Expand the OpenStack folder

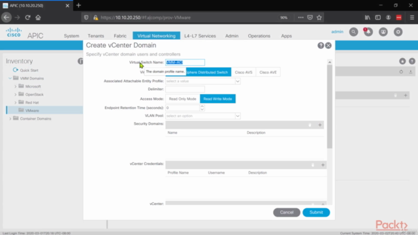tap(15, 94)
